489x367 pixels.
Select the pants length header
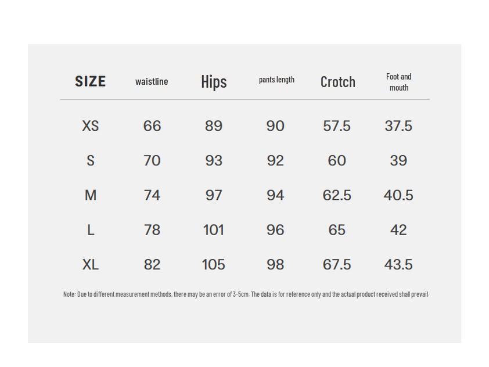click(276, 80)
